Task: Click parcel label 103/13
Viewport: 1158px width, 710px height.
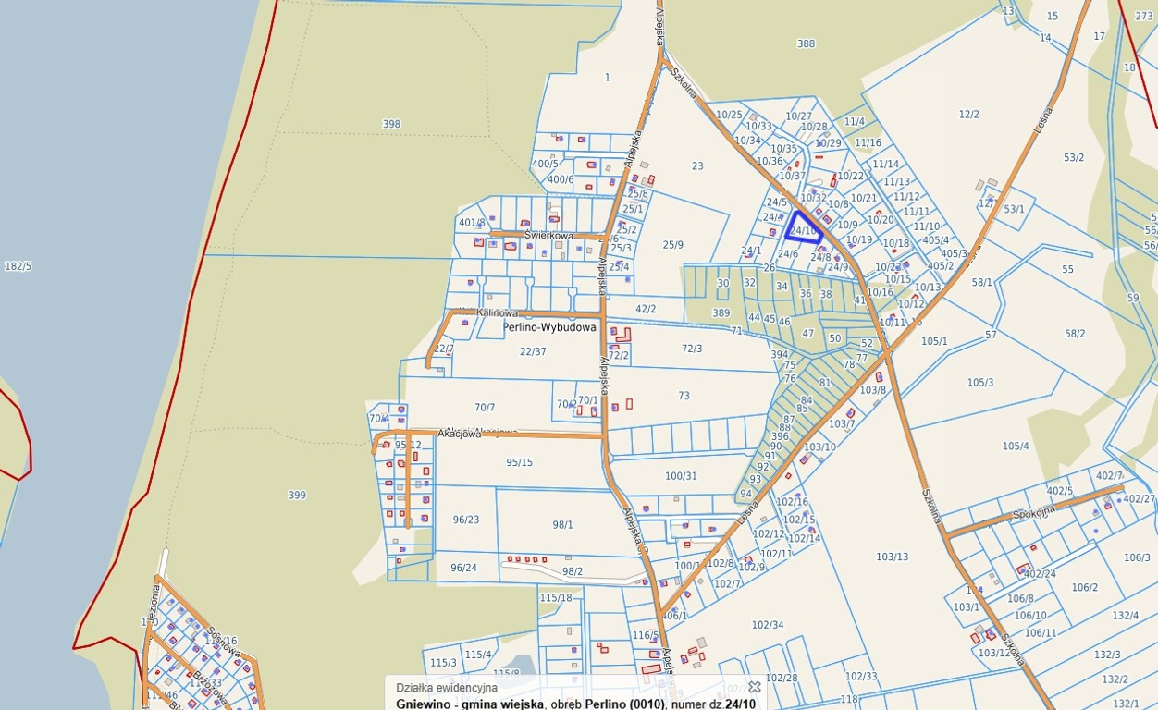Action: (x=893, y=557)
